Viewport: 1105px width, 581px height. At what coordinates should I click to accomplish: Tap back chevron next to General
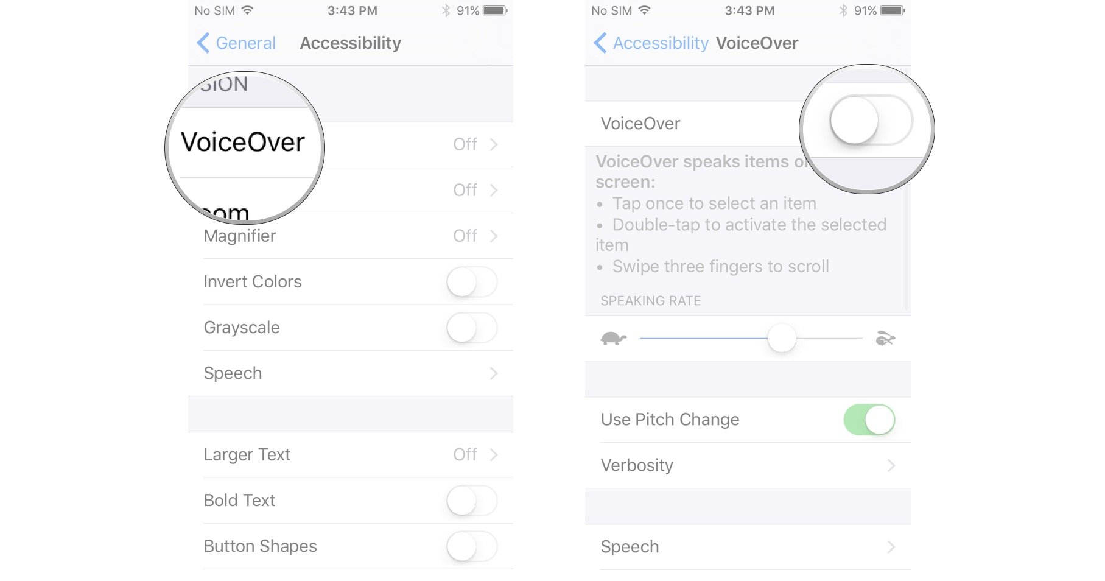(x=203, y=43)
